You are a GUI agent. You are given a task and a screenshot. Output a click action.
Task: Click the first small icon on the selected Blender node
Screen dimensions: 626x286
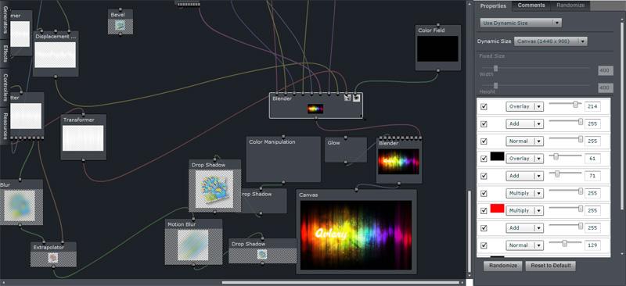[347, 98]
